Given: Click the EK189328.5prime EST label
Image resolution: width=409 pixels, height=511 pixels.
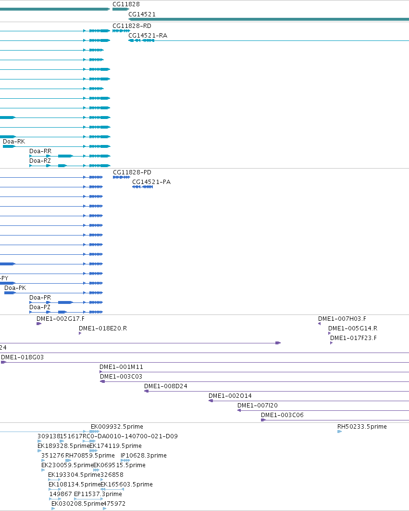Looking at the screenshot, I should (63, 446).
